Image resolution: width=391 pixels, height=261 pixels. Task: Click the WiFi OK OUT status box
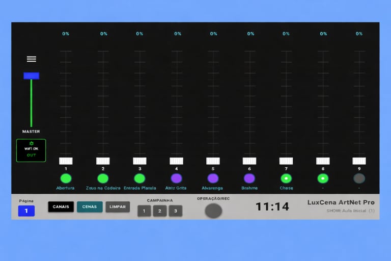click(31, 150)
